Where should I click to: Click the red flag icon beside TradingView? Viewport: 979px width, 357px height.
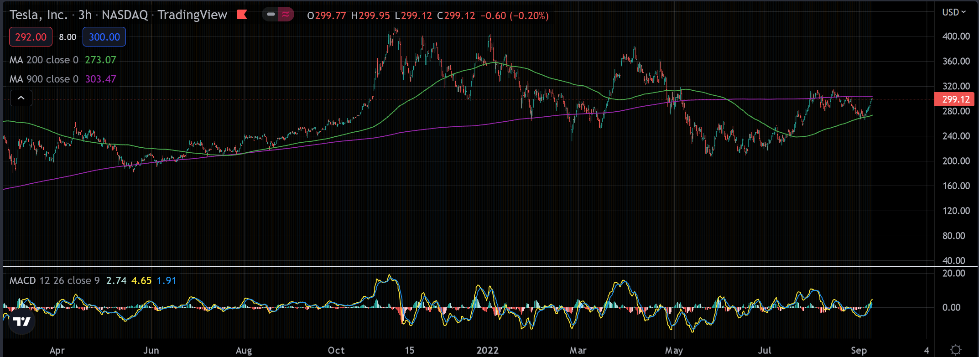(x=242, y=15)
